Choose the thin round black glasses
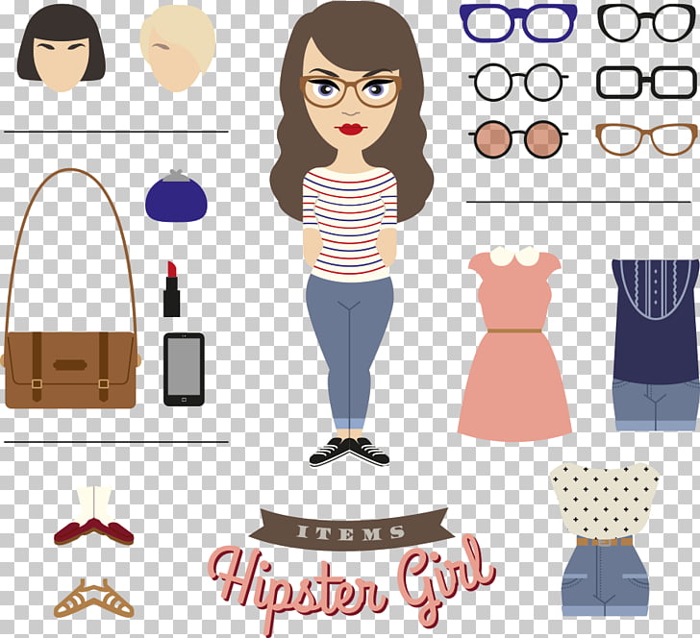The width and height of the screenshot is (700, 638). pos(518,82)
